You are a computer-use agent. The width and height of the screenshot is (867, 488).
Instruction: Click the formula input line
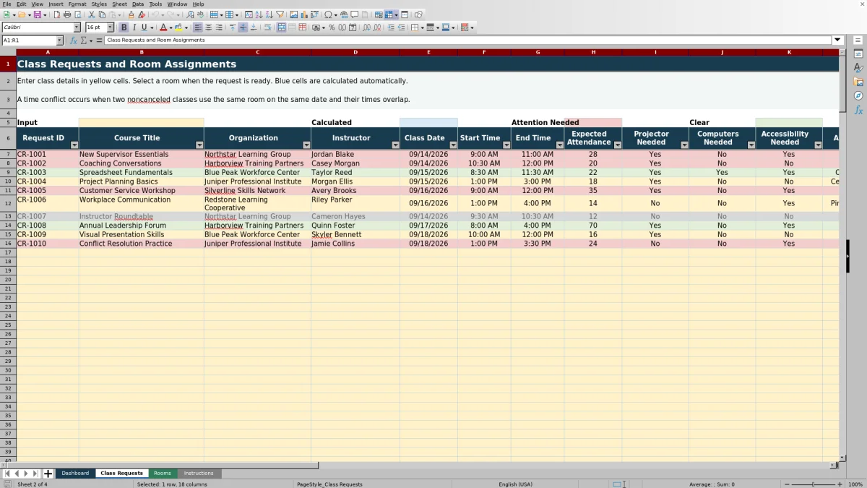click(468, 40)
